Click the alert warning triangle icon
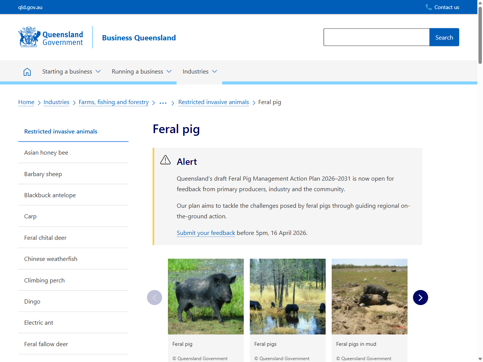Image resolution: width=483 pixels, height=362 pixels. click(165, 160)
